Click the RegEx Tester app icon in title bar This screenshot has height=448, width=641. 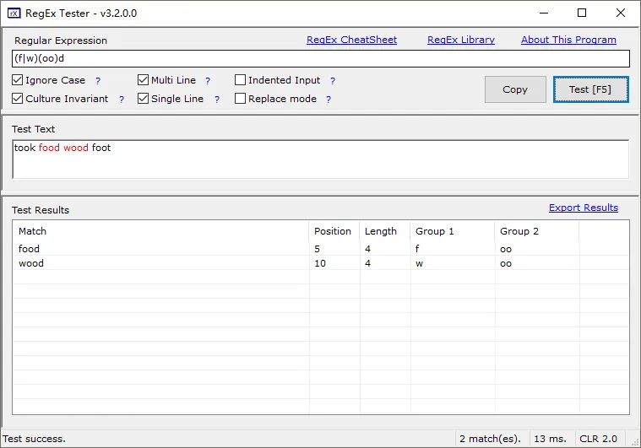point(14,13)
